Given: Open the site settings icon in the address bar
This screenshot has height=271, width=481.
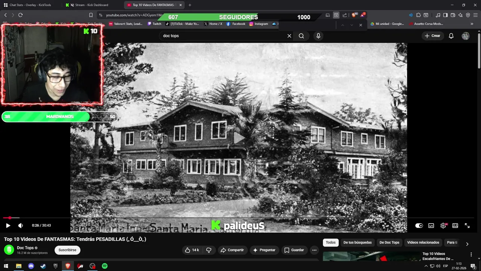Looking at the screenshot, I should (100, 15).
